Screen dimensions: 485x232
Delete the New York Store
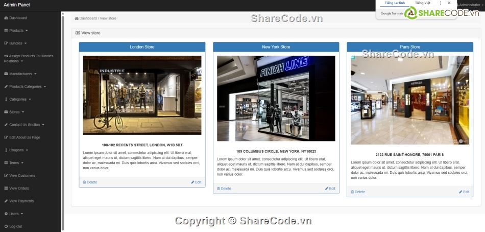(x=224, y=189)
